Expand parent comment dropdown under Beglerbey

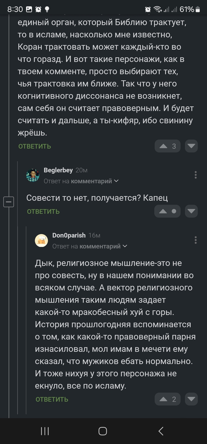pos(116,181)
